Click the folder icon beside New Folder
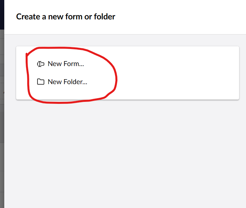Viewport: 246px width, 208px height. tap(41, 82)
